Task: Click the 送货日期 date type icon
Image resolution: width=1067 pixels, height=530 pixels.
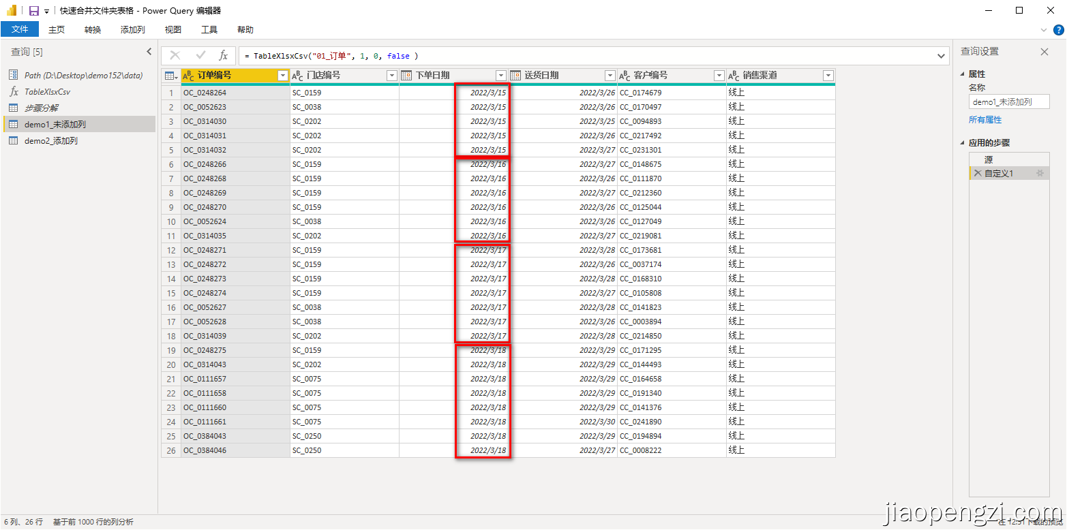Action: click(x=515, y=76)
